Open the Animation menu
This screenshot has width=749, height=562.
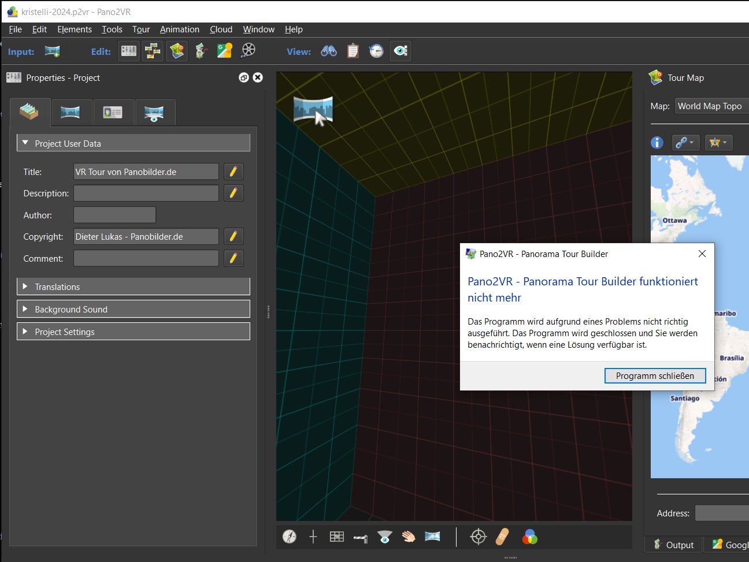pos(180,29)
